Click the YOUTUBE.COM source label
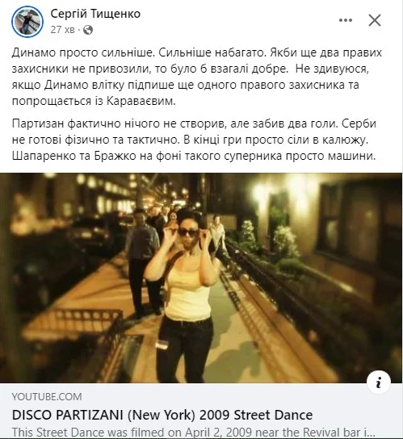 point(47,396)
